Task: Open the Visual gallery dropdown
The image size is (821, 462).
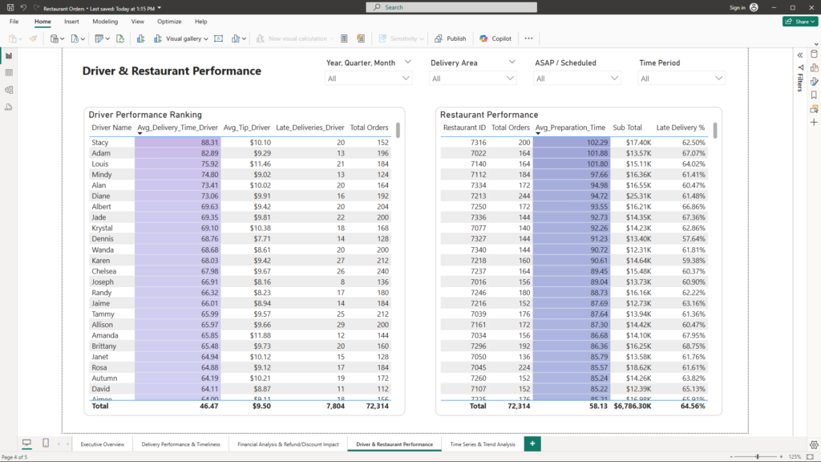Action: (187, 38)
